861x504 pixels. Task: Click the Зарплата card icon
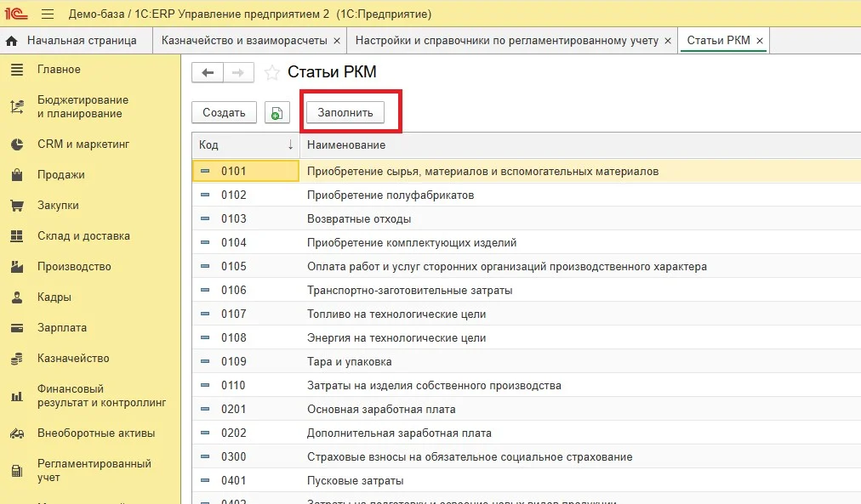(17, 328)
